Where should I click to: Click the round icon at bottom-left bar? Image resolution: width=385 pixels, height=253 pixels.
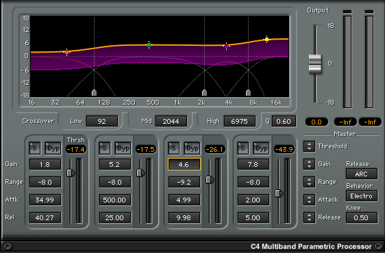(x=7, y=246)
